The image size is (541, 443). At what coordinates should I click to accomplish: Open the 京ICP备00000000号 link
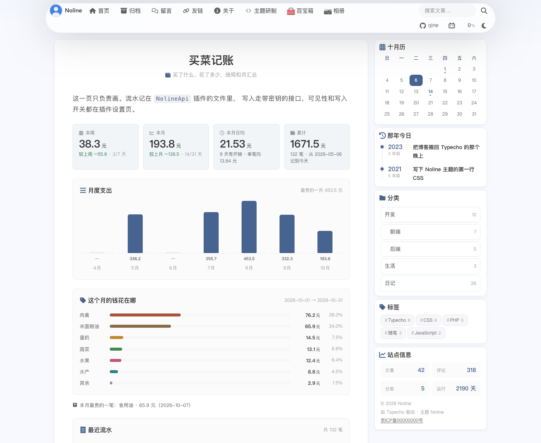pos(402,420)
